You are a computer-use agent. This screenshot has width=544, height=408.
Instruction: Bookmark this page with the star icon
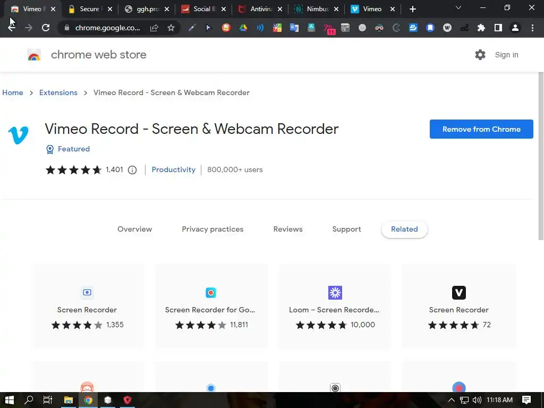tap(171, 28)
